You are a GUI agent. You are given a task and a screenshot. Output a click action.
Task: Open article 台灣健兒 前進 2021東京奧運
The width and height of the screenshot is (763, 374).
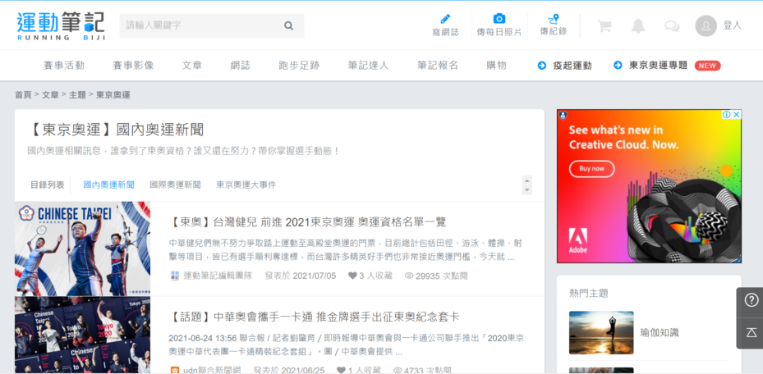[x=307, y=222]
